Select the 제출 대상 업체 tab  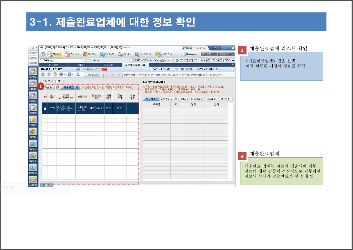(x=52, y=87)
